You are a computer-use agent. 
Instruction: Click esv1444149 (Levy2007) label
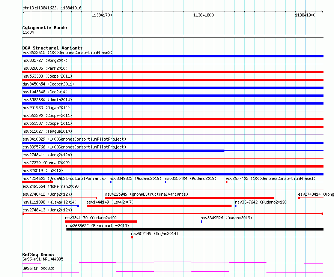tap(110, 202)
